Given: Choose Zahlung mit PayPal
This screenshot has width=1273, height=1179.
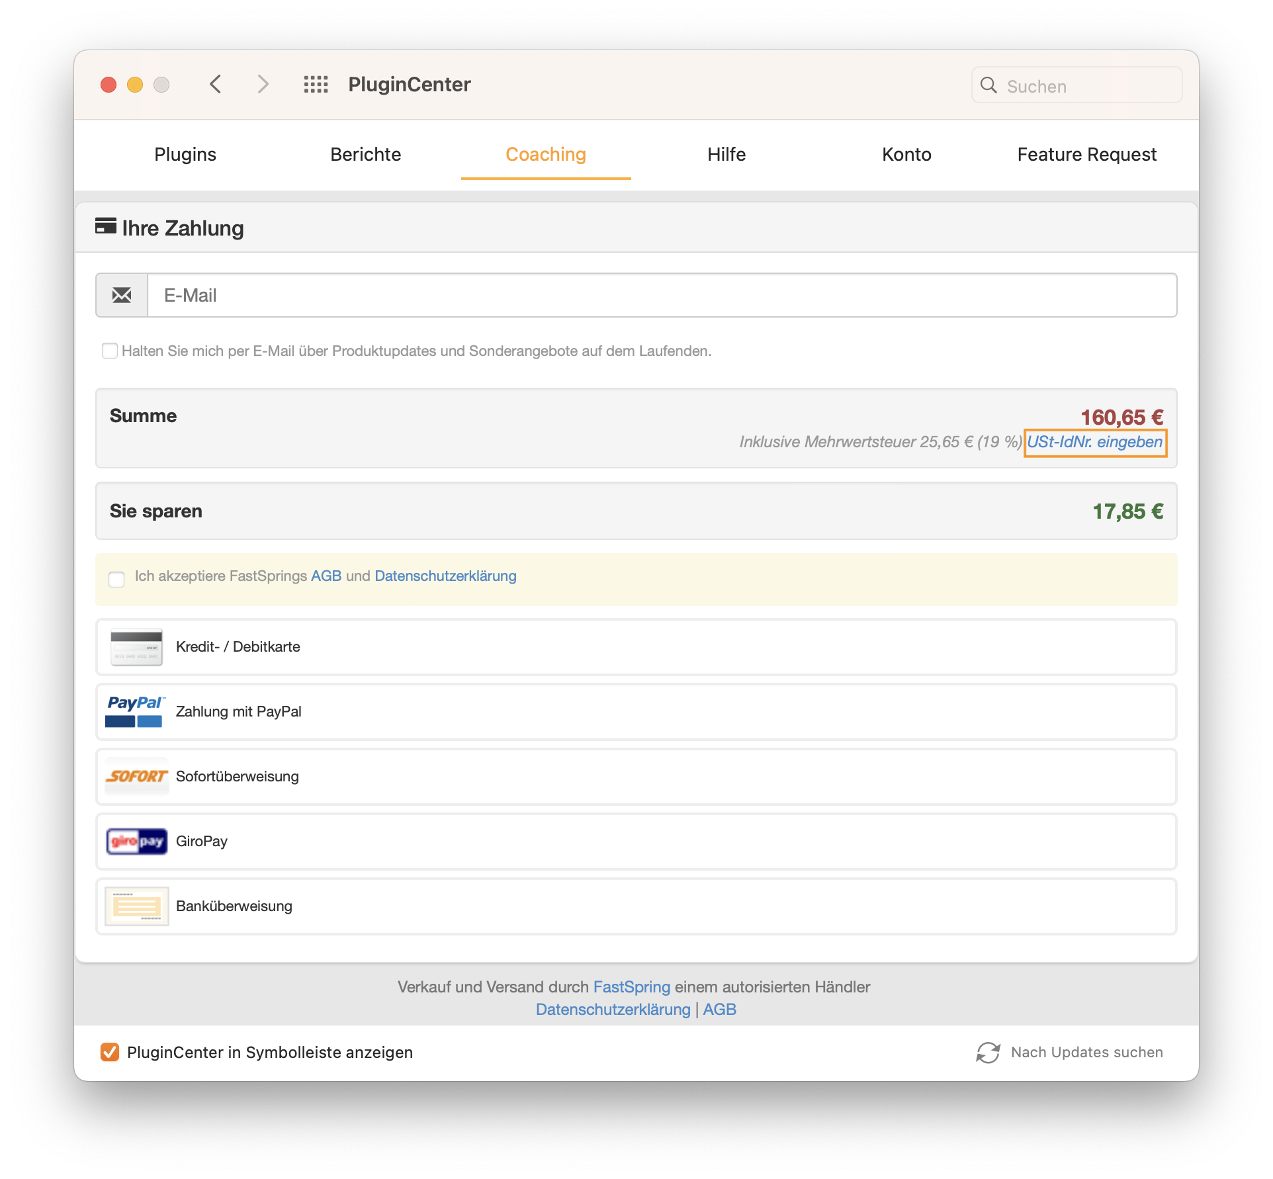Looking at the screenshot, I should click(x=636, y=712).
